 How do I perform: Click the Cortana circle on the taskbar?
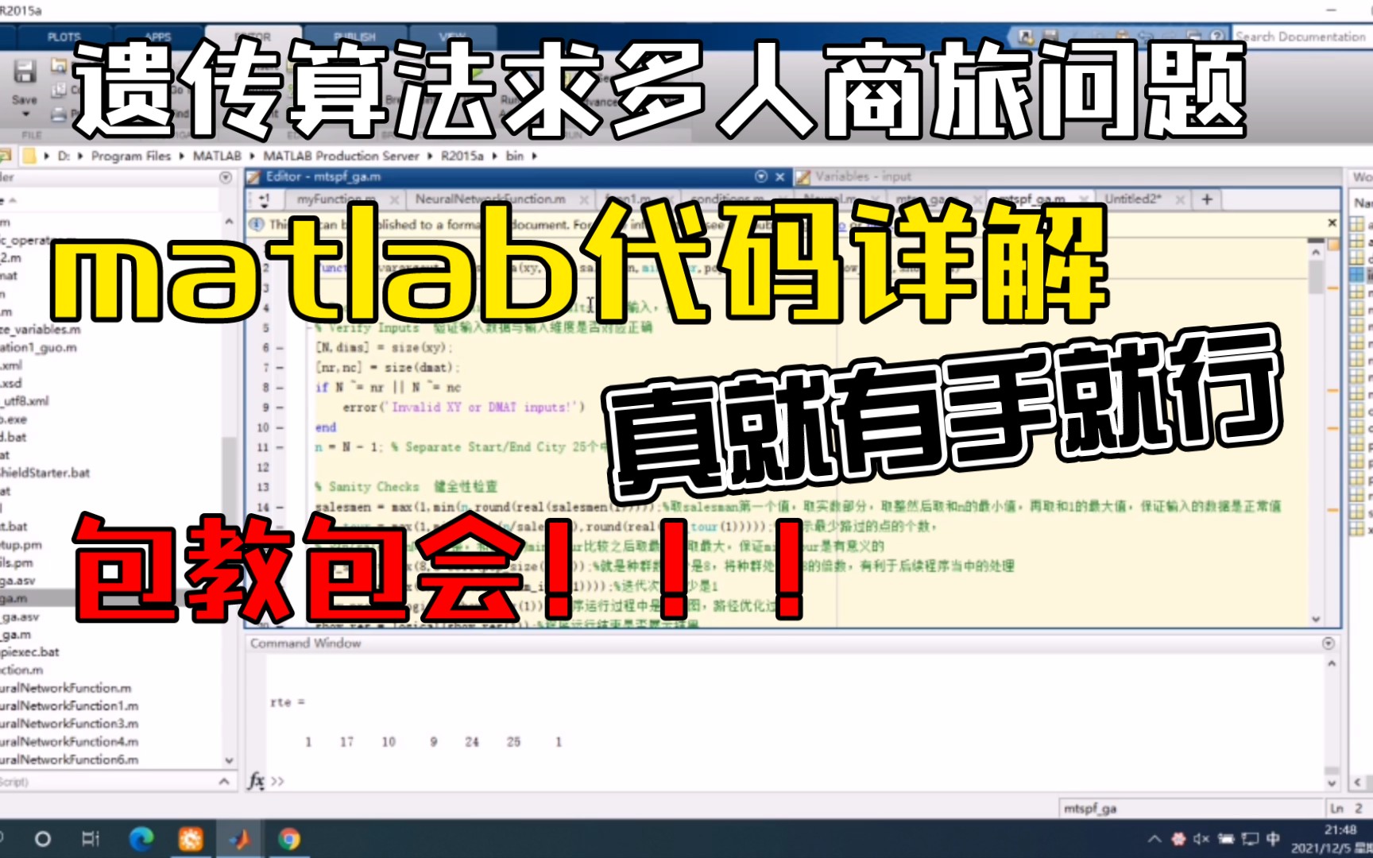43,839
